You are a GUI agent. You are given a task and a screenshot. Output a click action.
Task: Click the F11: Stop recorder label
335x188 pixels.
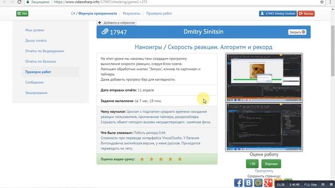point(310,184)
